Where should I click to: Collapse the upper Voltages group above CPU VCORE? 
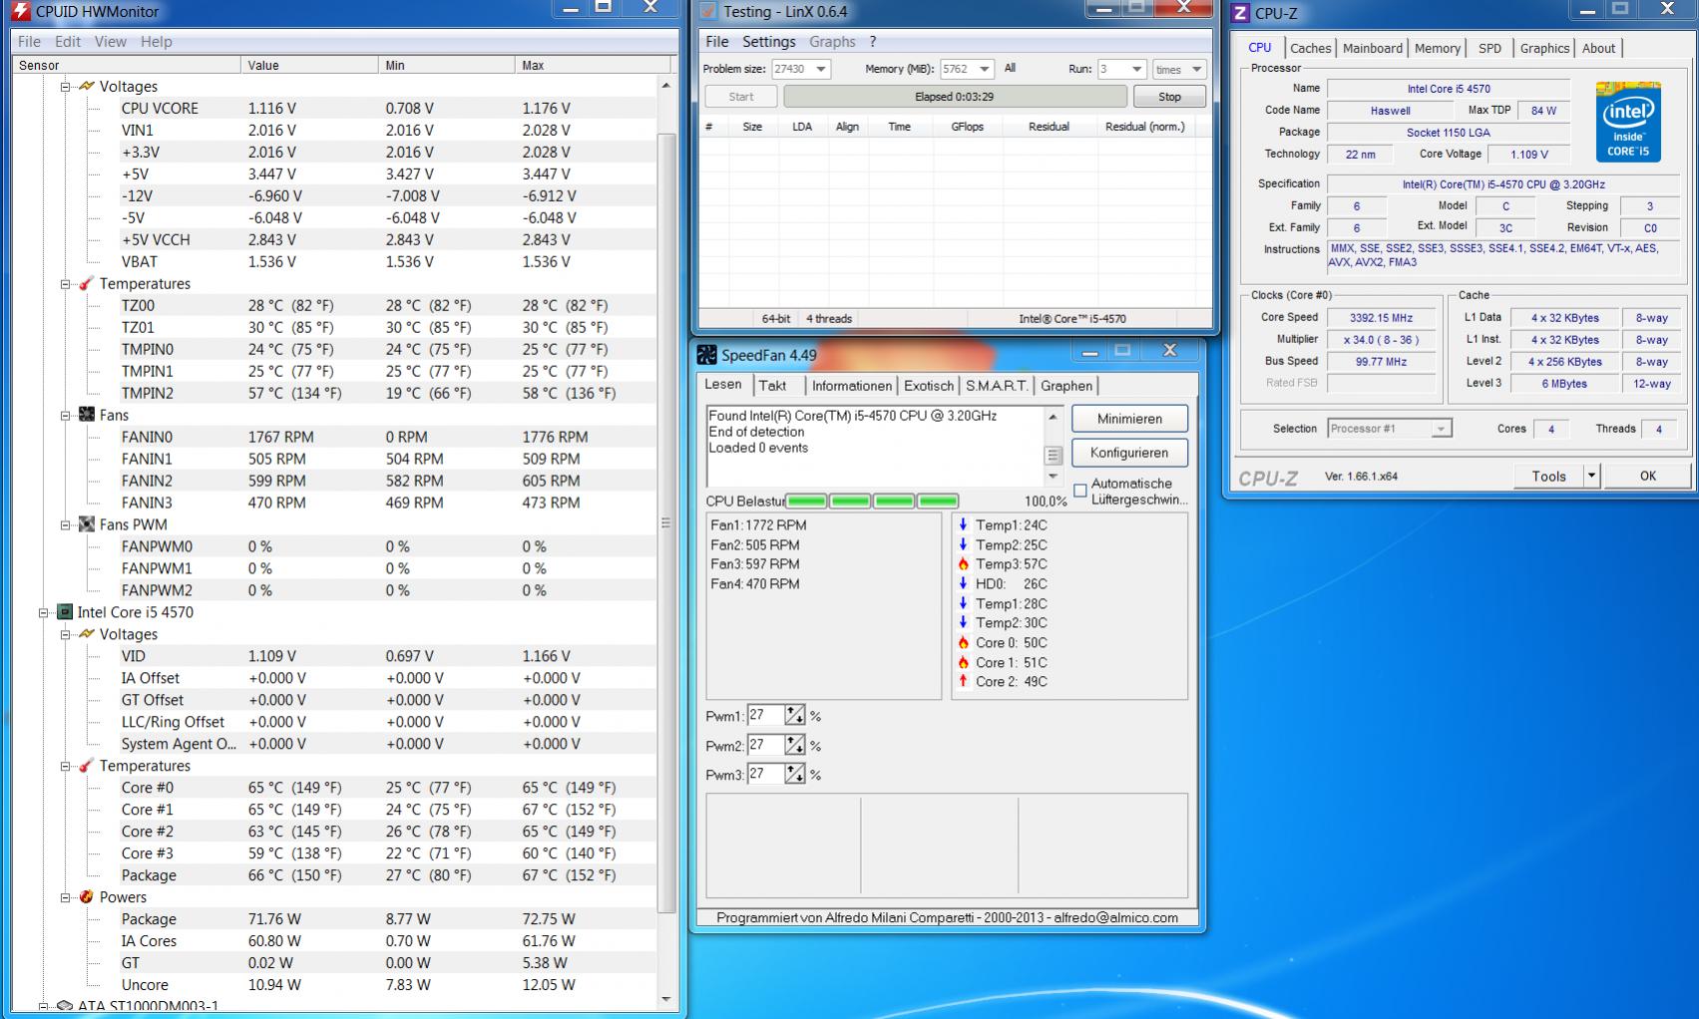(x=65, y=87)
